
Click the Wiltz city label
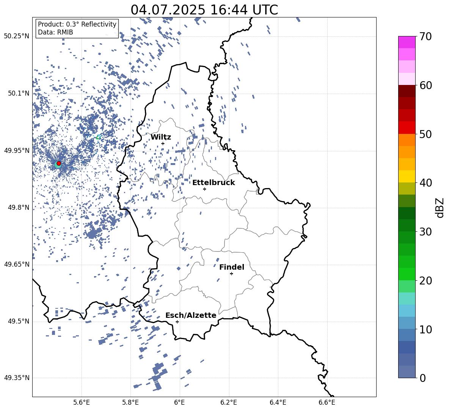tap(161, 137)
